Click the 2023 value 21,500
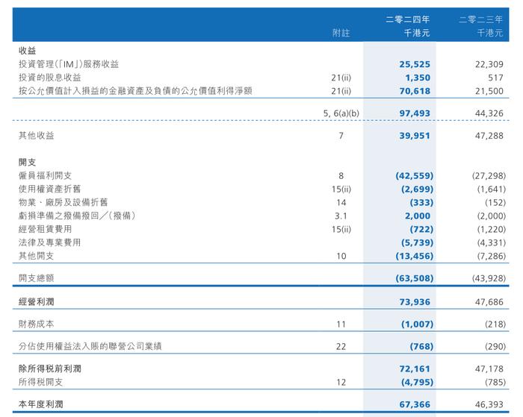This screenshot has width=523, height=417. (x=489, y=91)
